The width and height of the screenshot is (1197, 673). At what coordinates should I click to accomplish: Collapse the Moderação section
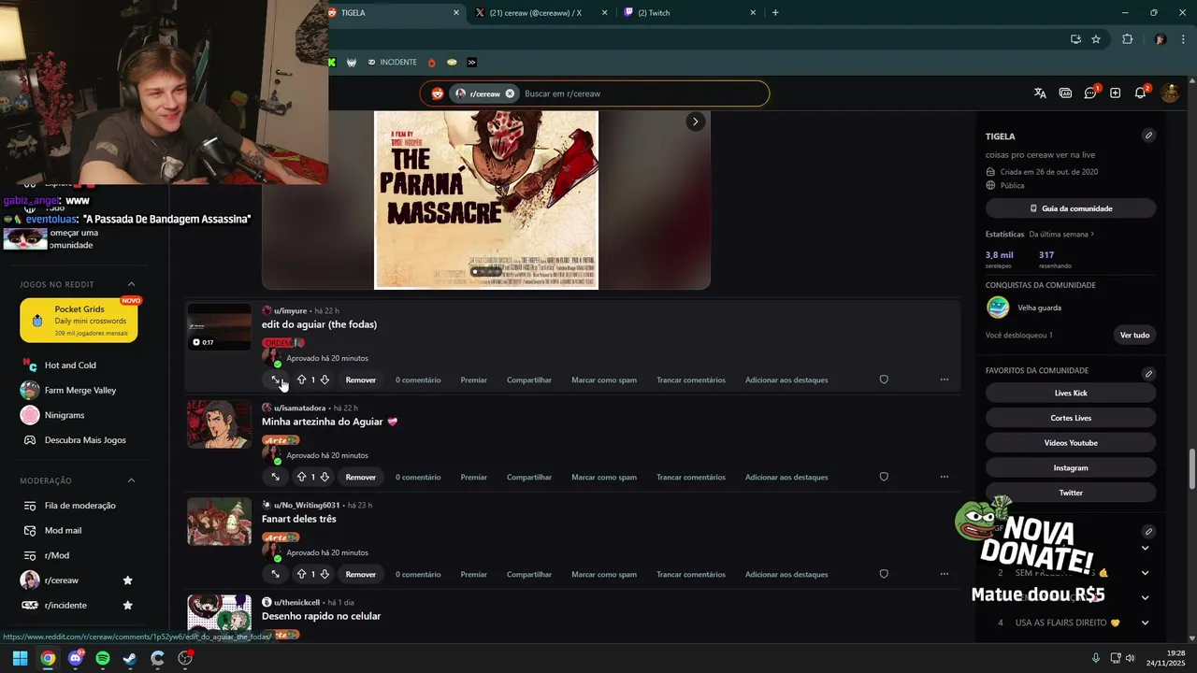[x=131, y=480]
